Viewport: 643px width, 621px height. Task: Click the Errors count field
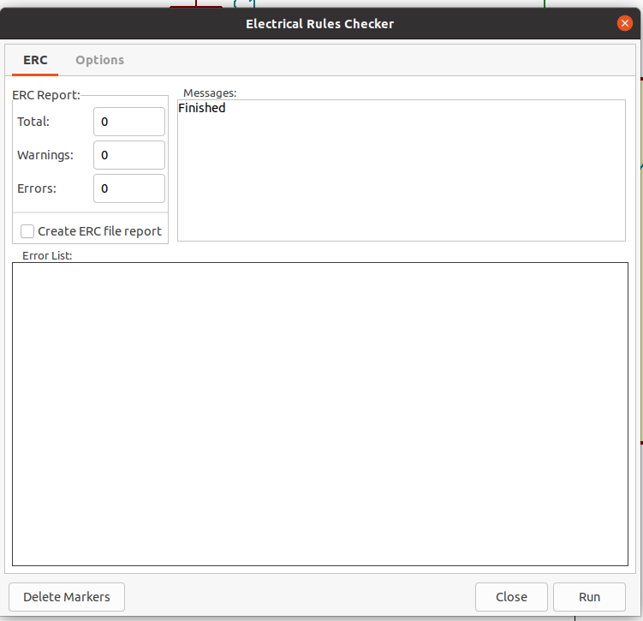pos(129,188)
